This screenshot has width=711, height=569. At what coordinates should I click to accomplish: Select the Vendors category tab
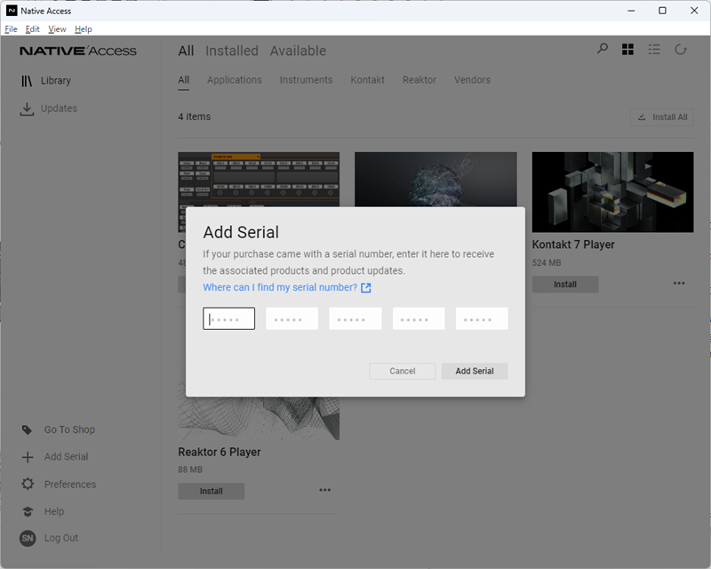pyautogui.click(x=472, y=80)
